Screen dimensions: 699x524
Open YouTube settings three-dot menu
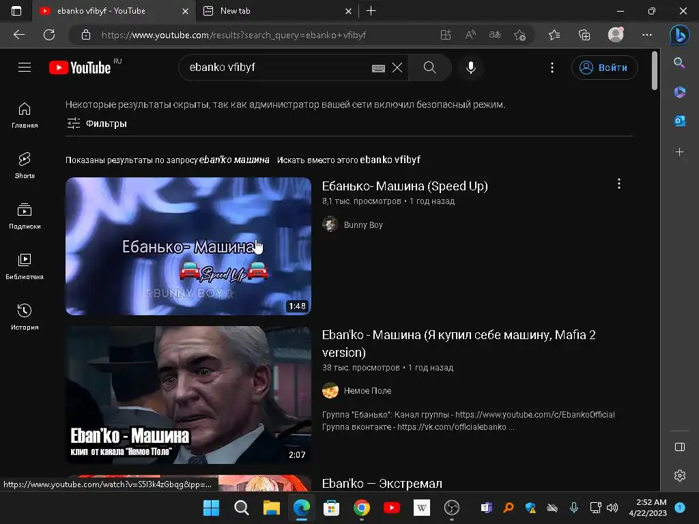pos(552,68)
